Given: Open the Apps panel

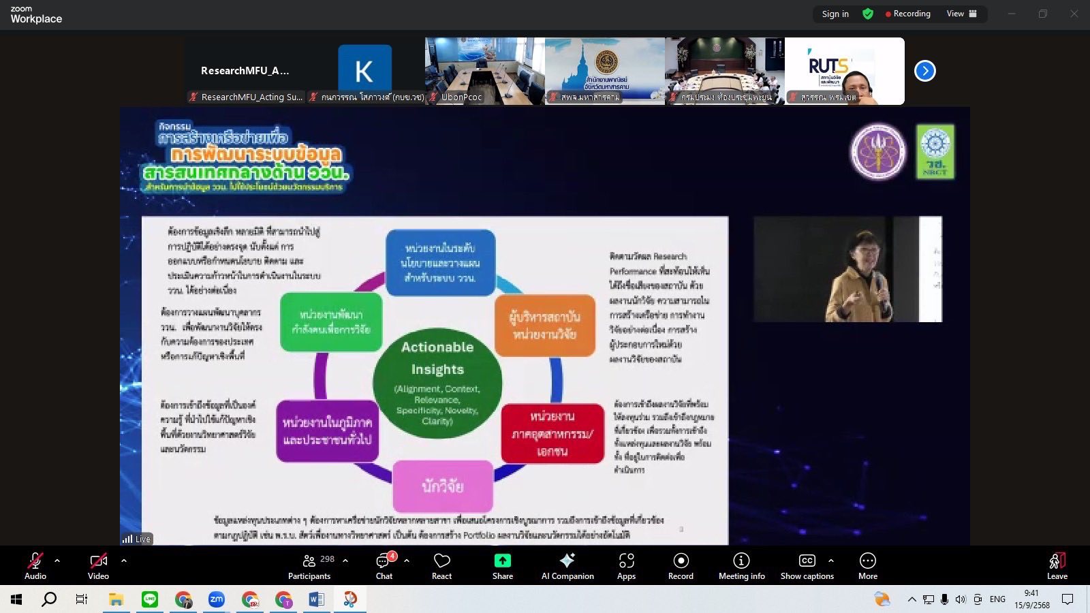Looking at the screenshot, I should 626,565.
